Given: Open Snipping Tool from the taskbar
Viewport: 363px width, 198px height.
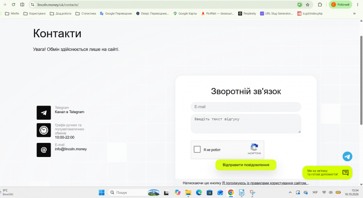Looking at the screenshot, I should (x=252, y=192).
